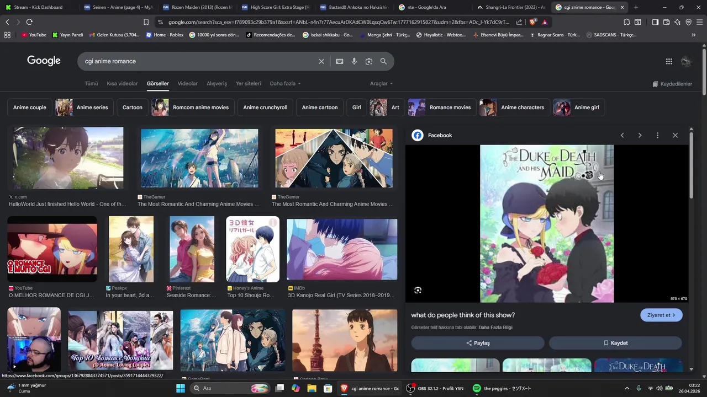Click the Google logo
This screenshot has height=397, width=707.
44,61
